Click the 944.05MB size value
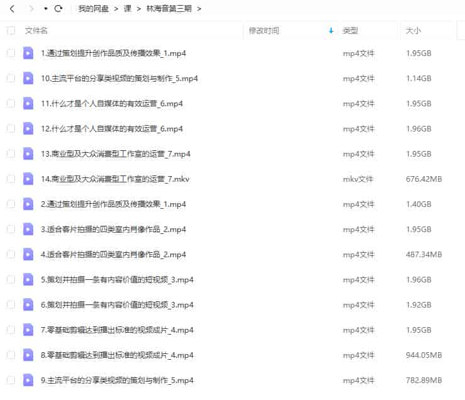 tap(424, 355)
